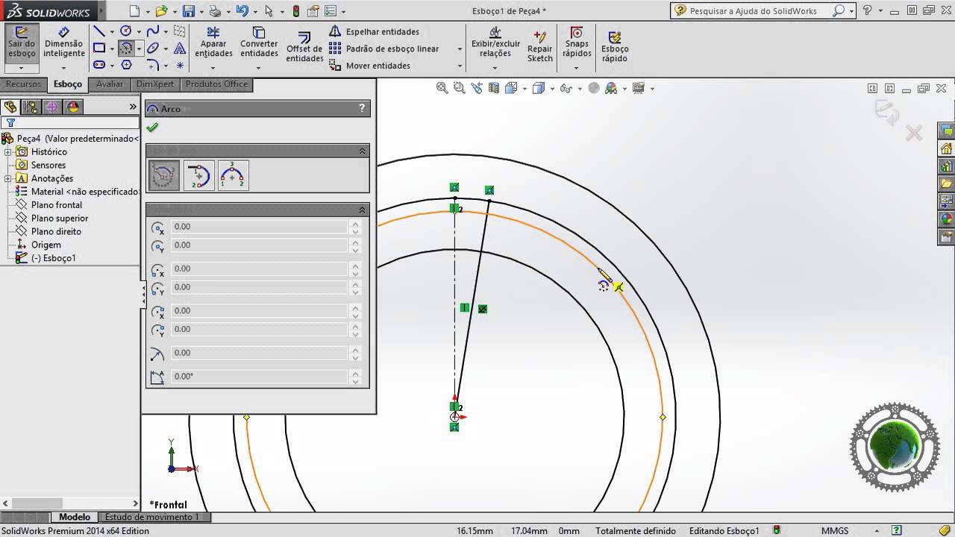The height and width of the screenshot is (537, 955).
Task: Click Offset de entidades tool
Action: click(304, 48)
